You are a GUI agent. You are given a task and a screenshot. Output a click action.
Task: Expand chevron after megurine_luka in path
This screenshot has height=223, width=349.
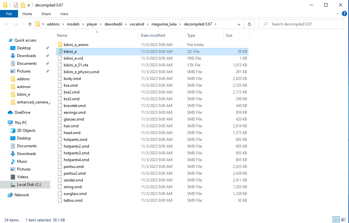[x=180, y=24]
